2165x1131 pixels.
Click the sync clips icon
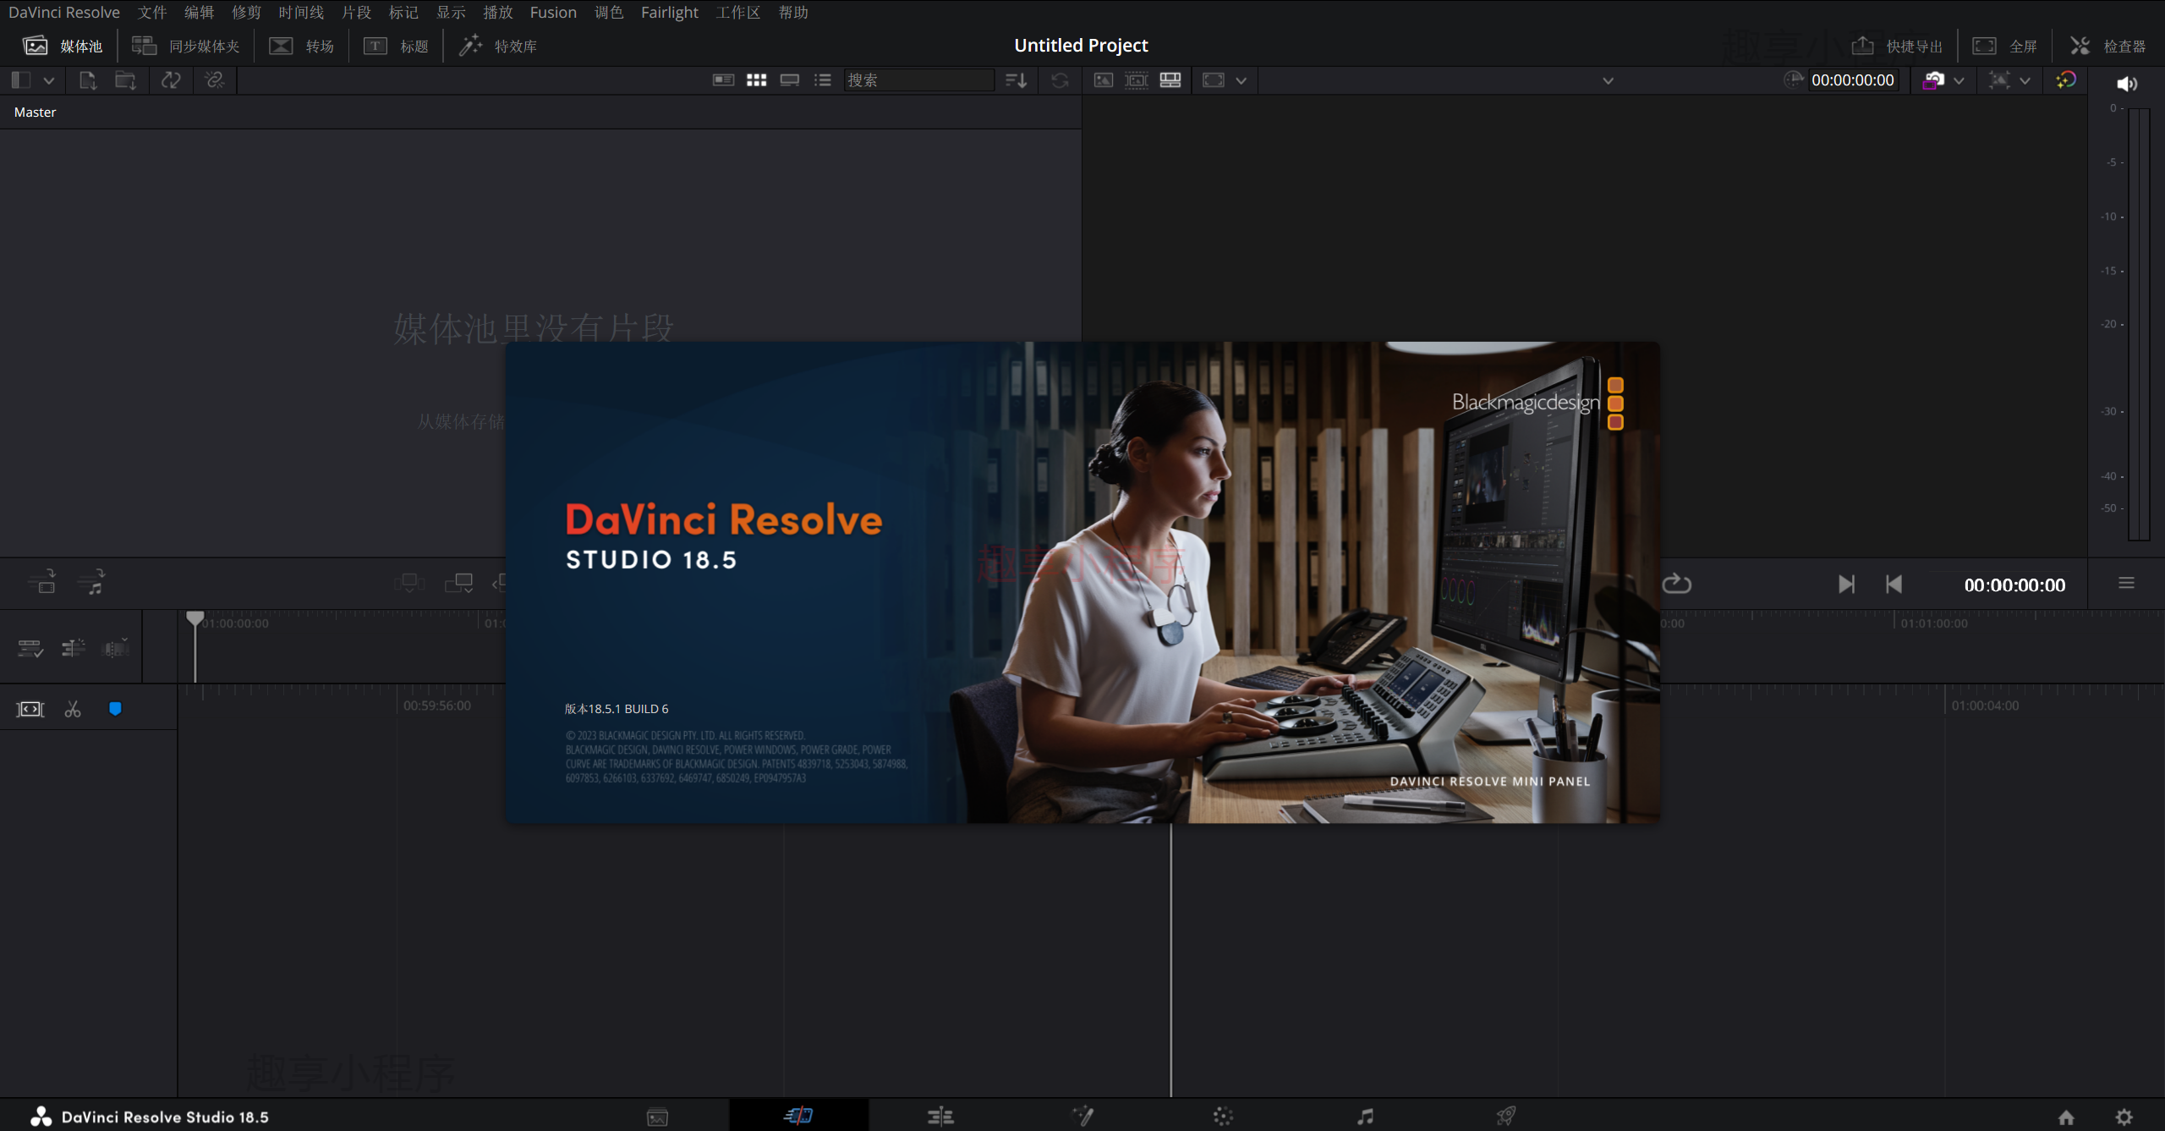(x=171, y=80)
